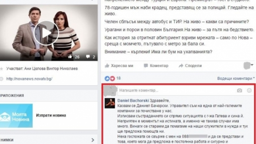Viewport: 256px width, 144px height.
Task: Share the post via Сподели
Action: point(190,66)
